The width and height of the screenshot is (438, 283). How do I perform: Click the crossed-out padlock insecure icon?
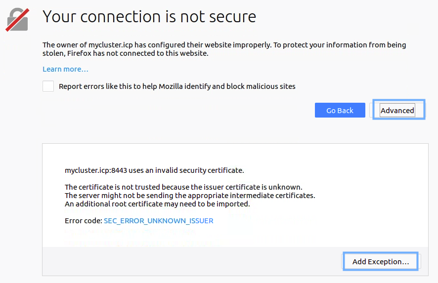coord(17,20)
